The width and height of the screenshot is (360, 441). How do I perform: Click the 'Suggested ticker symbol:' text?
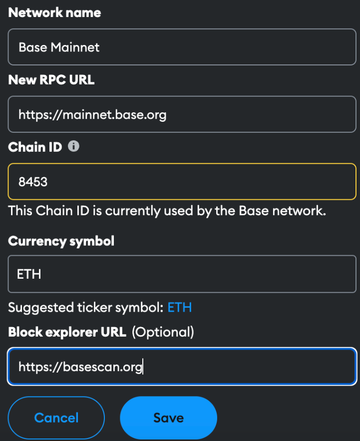coord(85,307)
